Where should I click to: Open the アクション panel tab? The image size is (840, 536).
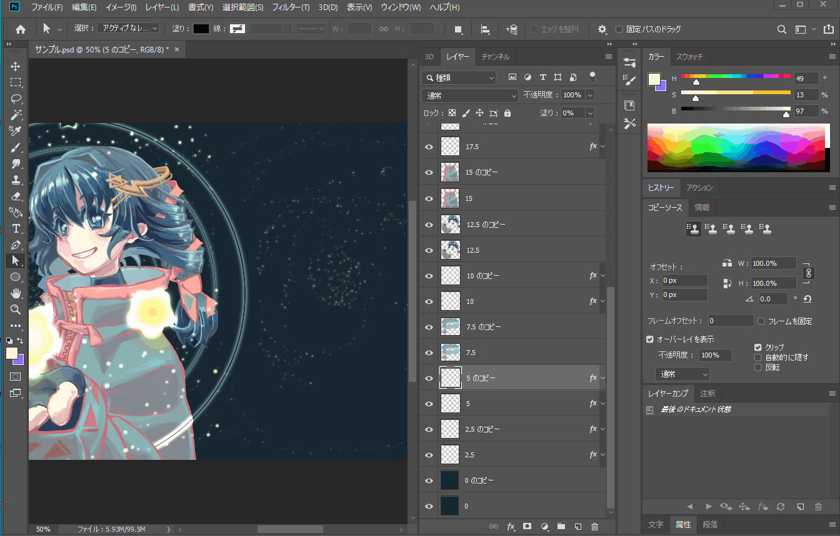click(x=699, y=188)
